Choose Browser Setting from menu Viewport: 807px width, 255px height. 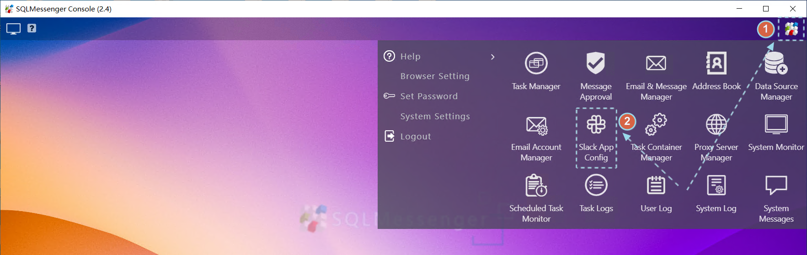click(x=435, y=76)
